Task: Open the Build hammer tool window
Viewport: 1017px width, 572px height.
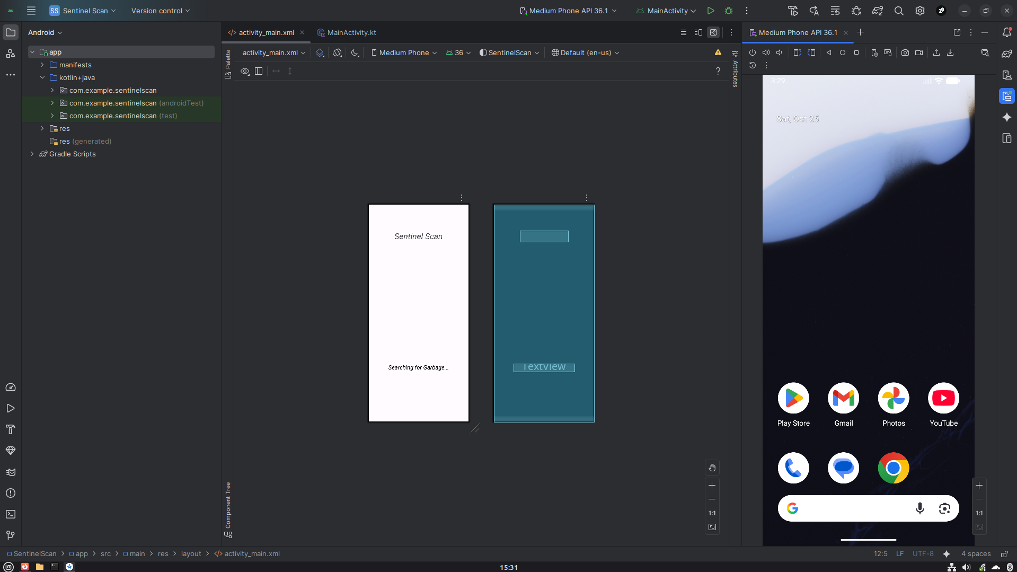Action: click(x=11, y=429)
